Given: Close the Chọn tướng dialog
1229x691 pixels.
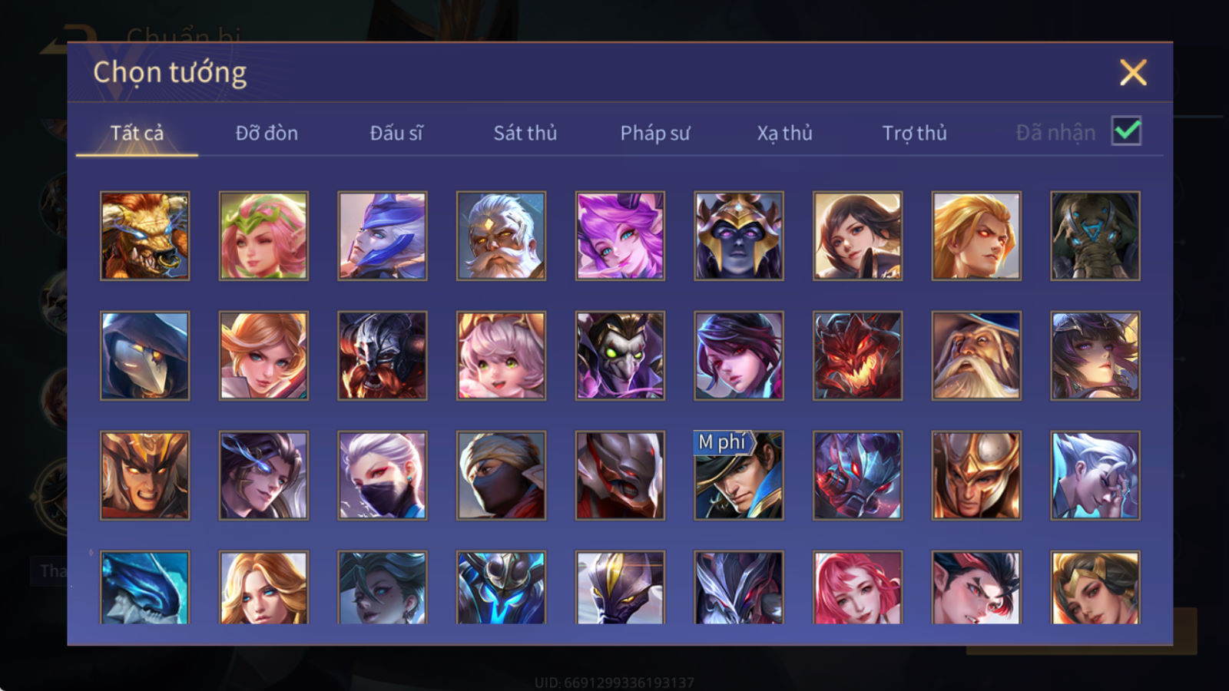Looking at the screenshot, I should point(1133,73).
